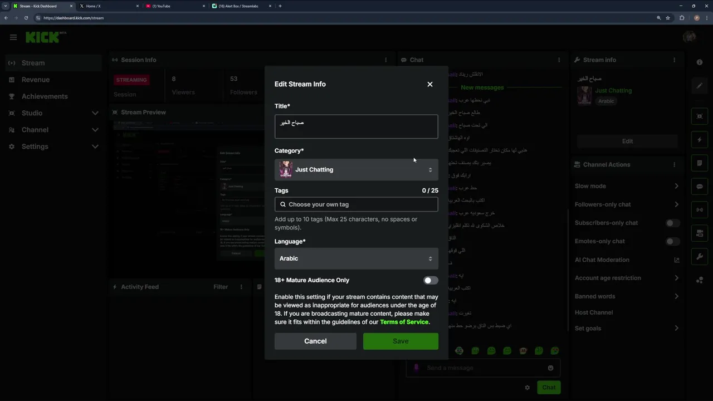Click the lightning bolt icon in right toolbar

point(700,140)
